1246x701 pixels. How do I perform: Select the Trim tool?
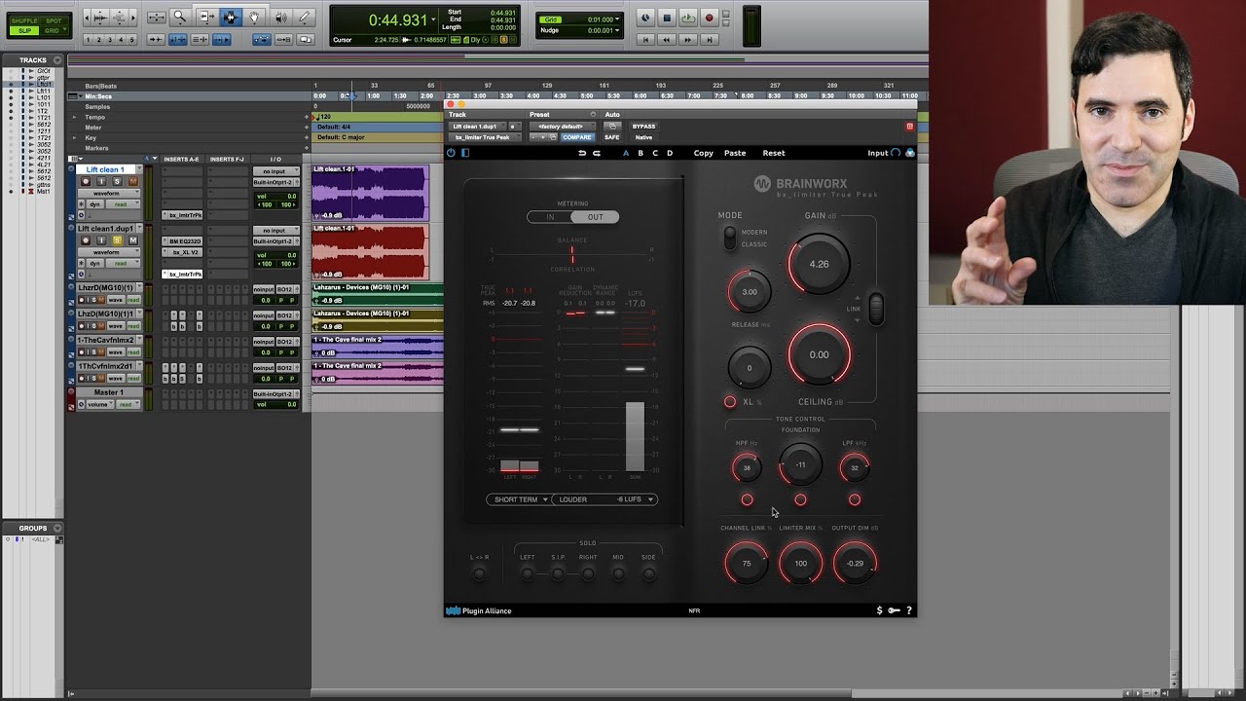pos(206,18)
